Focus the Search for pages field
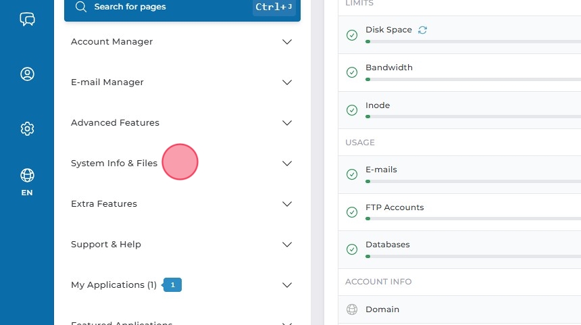Image resolution: width=581 pixels, height=325 pixels. pos(169,7)
